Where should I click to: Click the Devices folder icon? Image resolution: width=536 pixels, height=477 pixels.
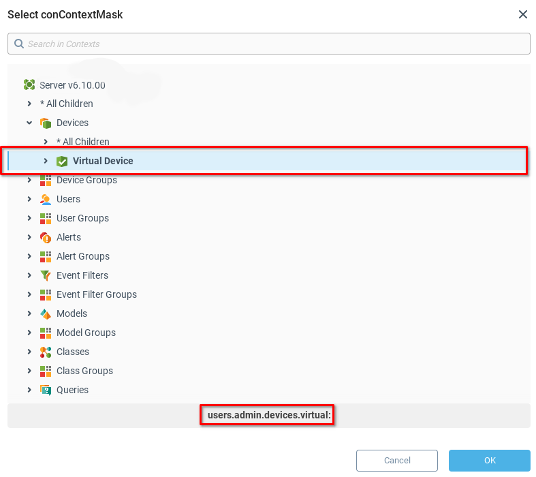click(x=46, y=123)
